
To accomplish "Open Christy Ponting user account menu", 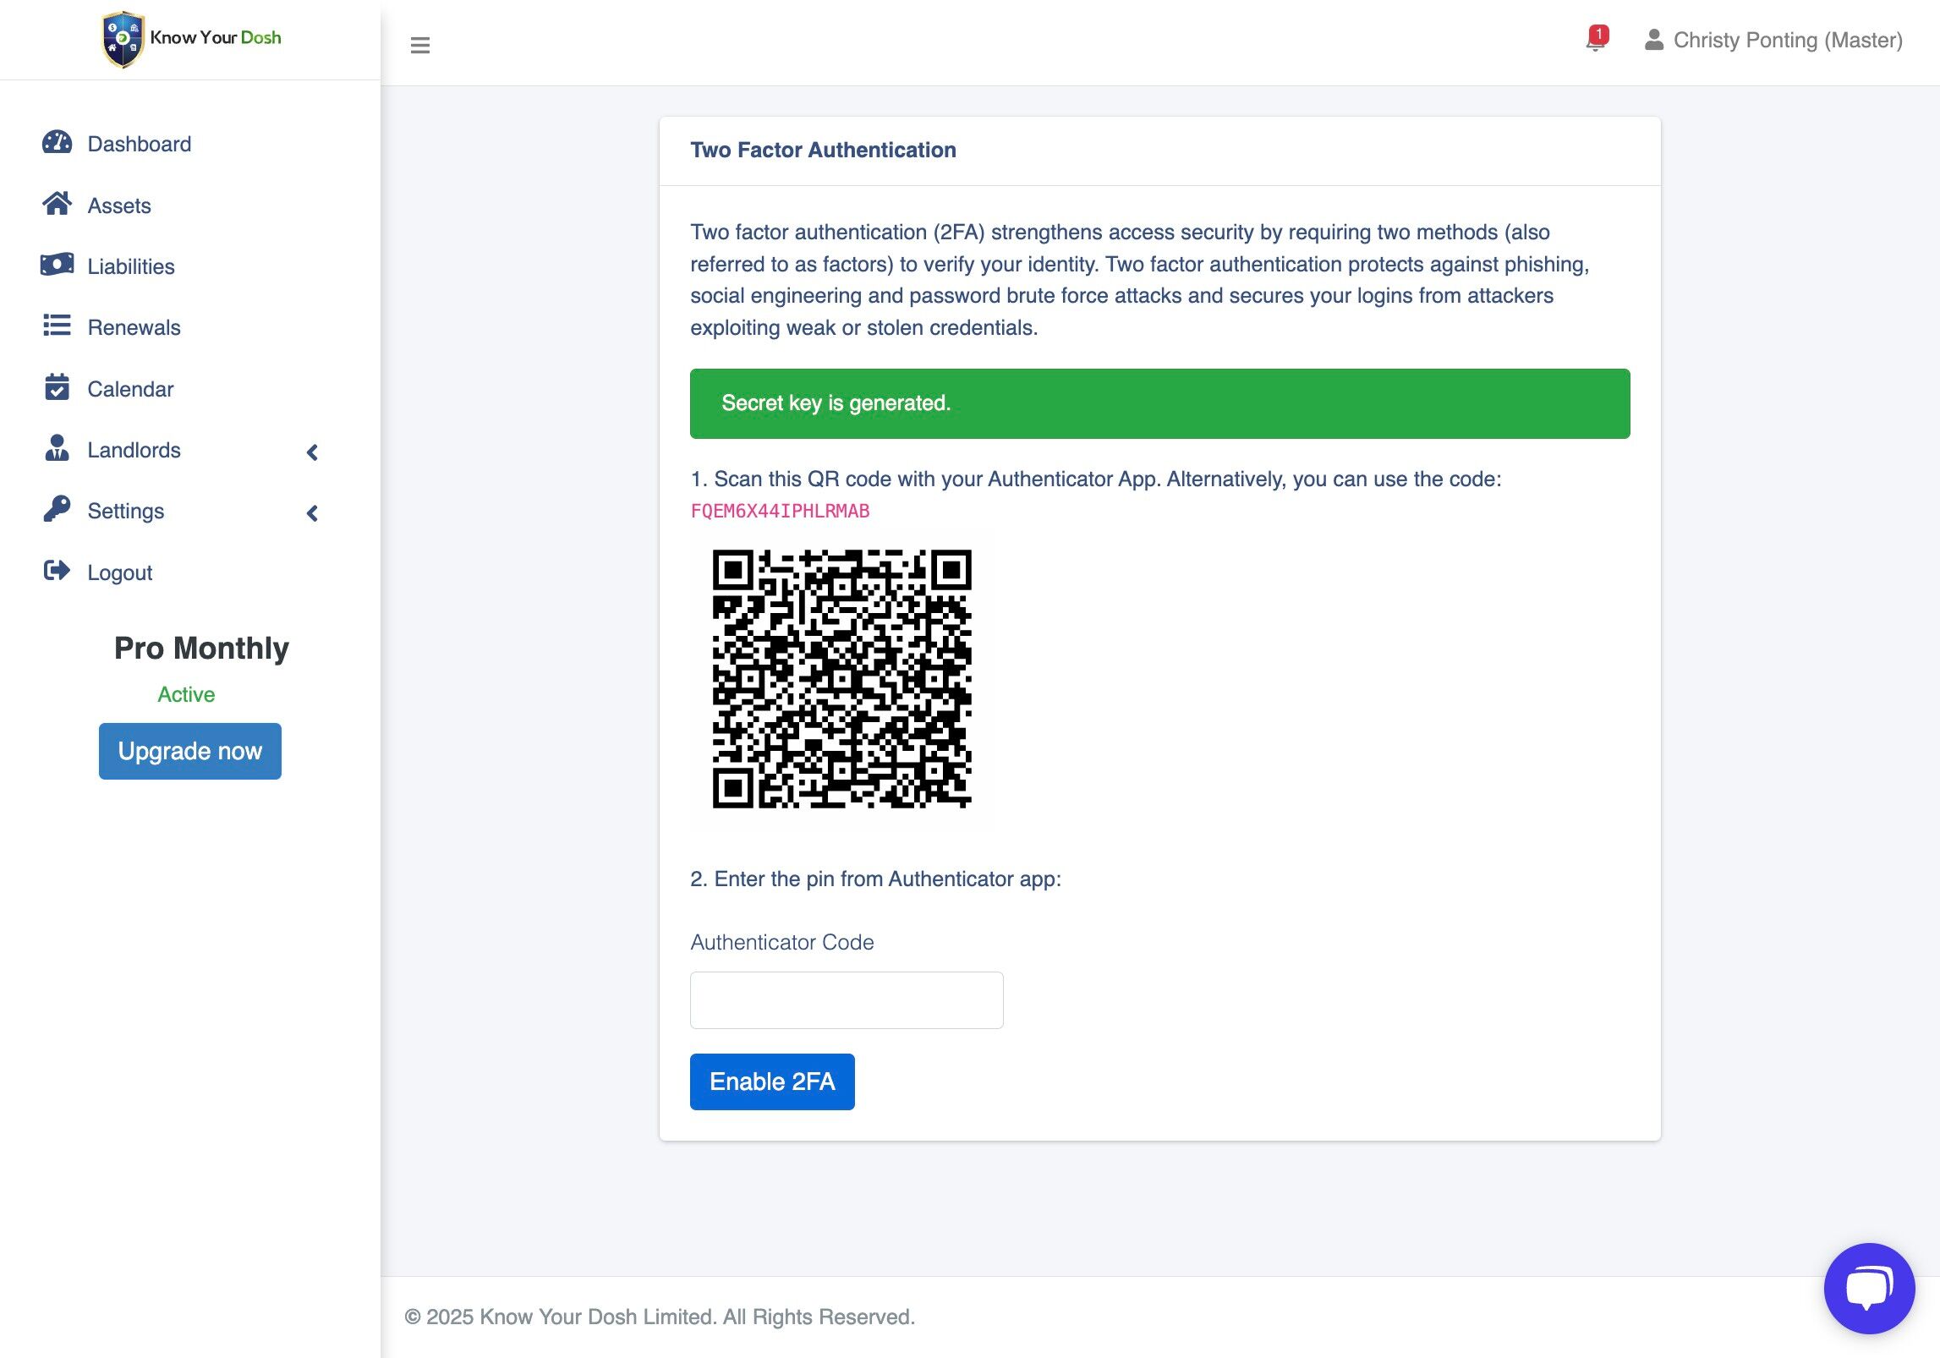I will point(1773,40).
